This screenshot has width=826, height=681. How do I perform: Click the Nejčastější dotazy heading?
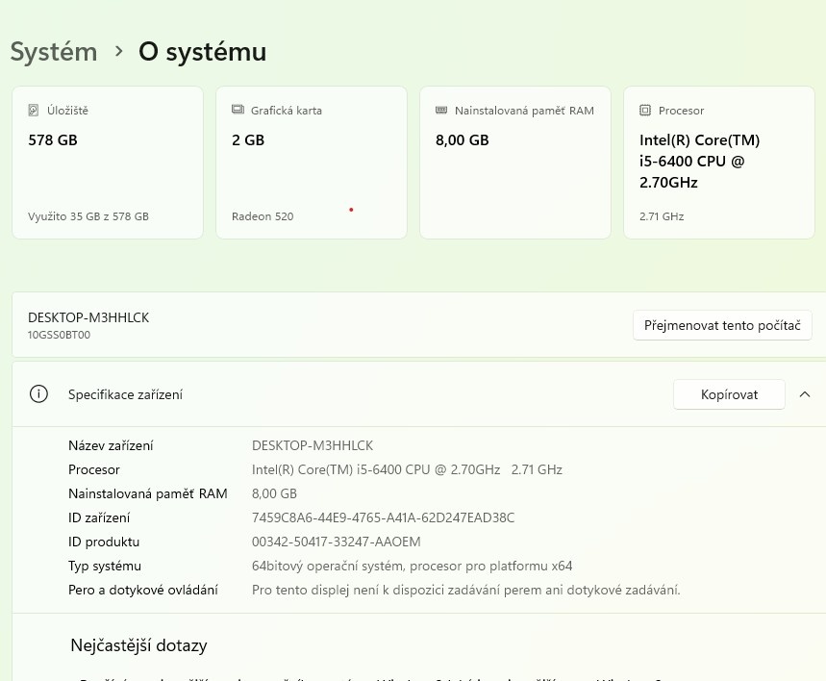coord(138,645)
